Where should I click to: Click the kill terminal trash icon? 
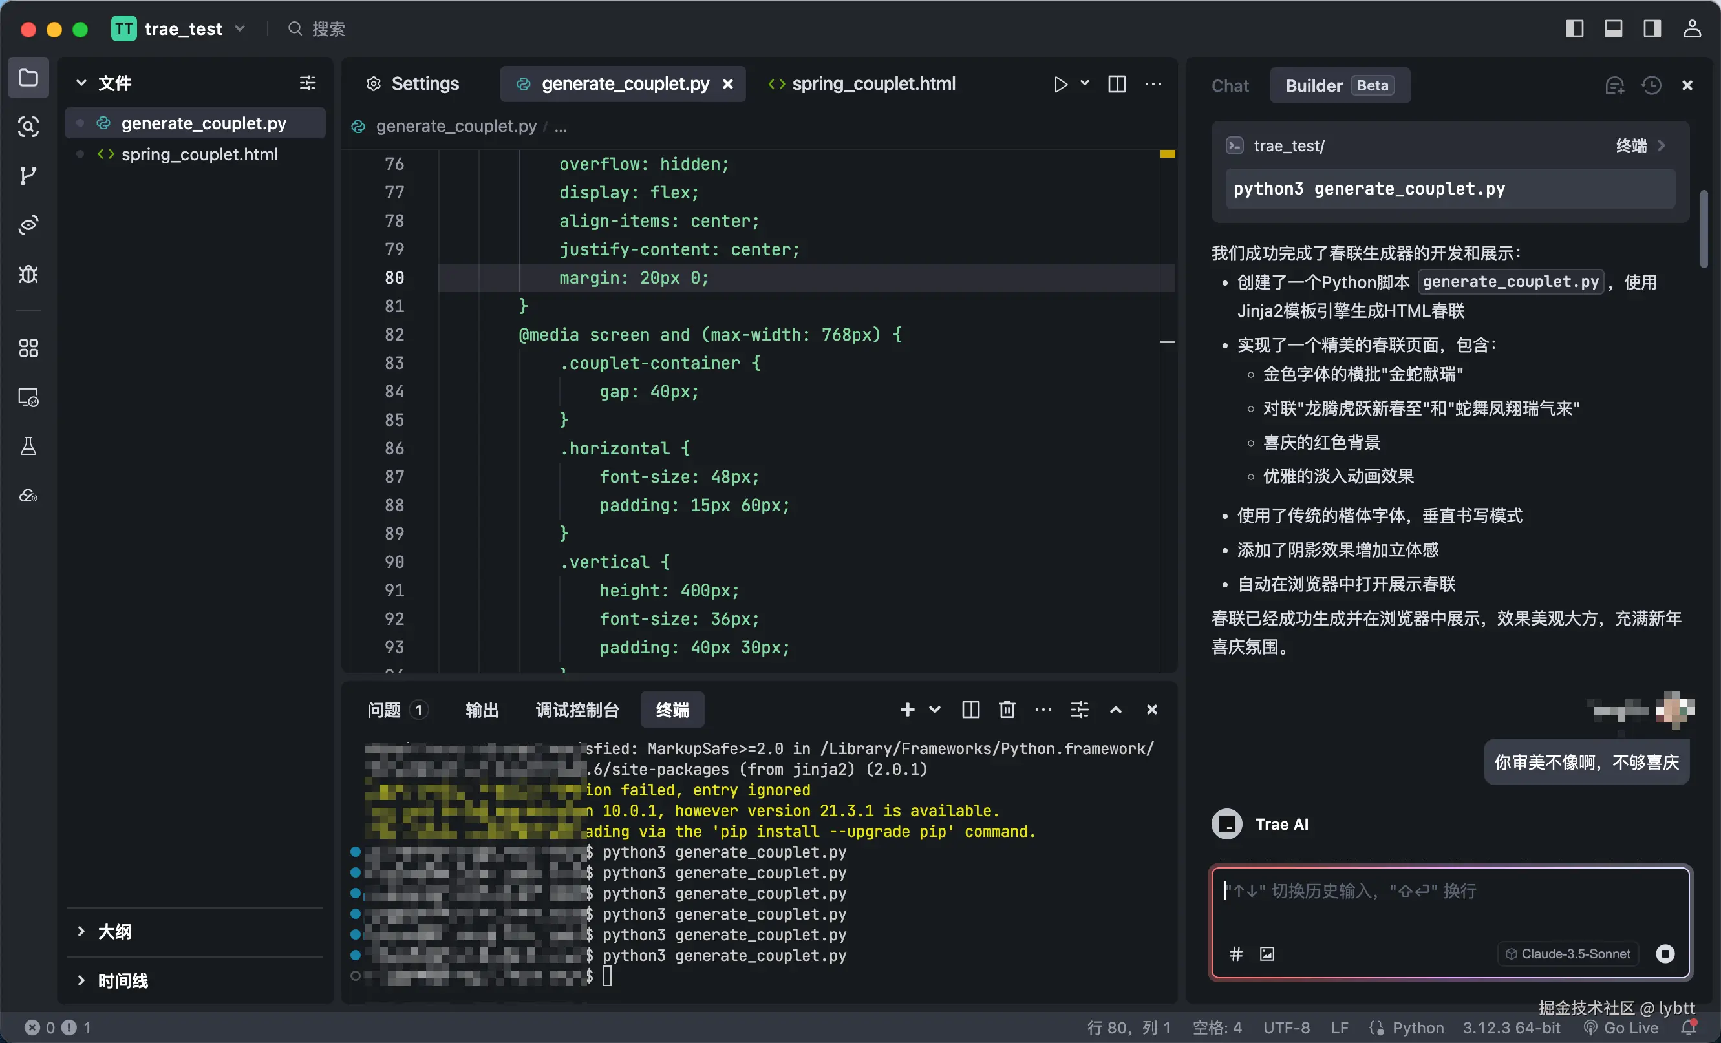pyautogui.click(x=1007, y=710)
